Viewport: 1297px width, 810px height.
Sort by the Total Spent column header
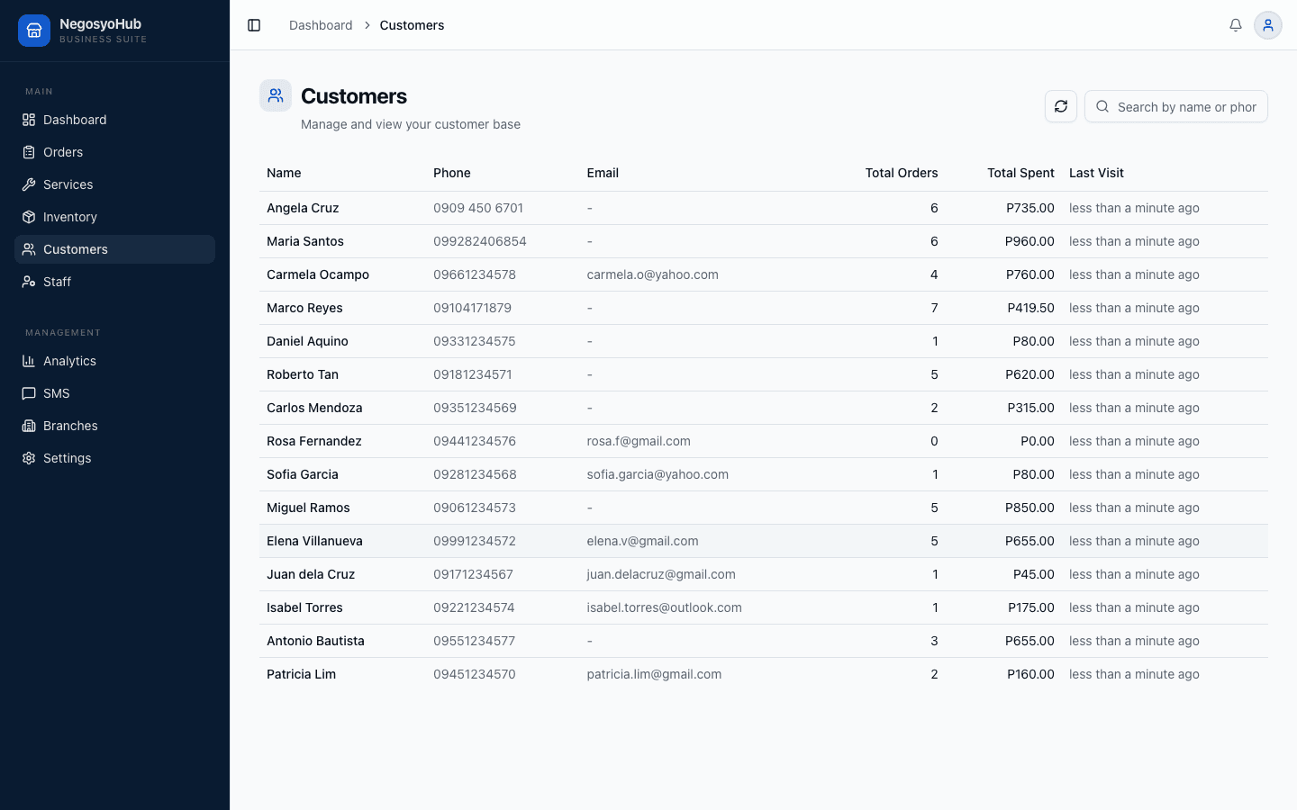pos(1020,173)
